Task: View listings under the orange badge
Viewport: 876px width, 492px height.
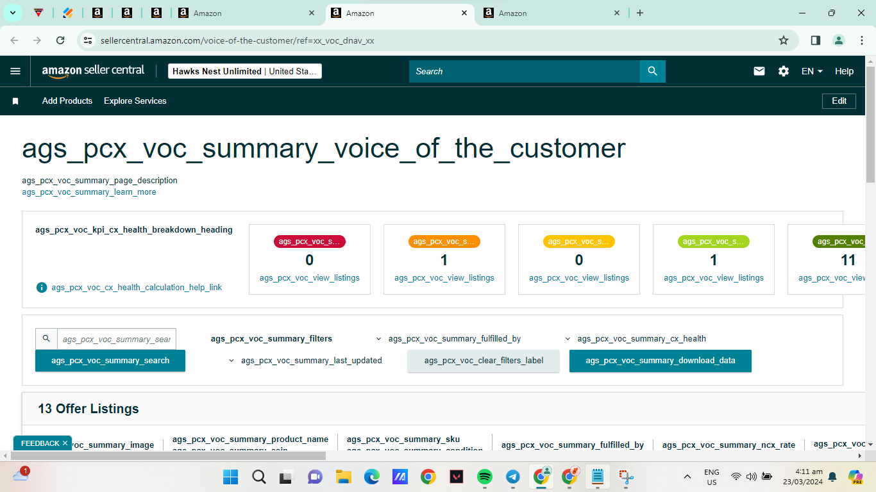Action: (x=444, y=277)
